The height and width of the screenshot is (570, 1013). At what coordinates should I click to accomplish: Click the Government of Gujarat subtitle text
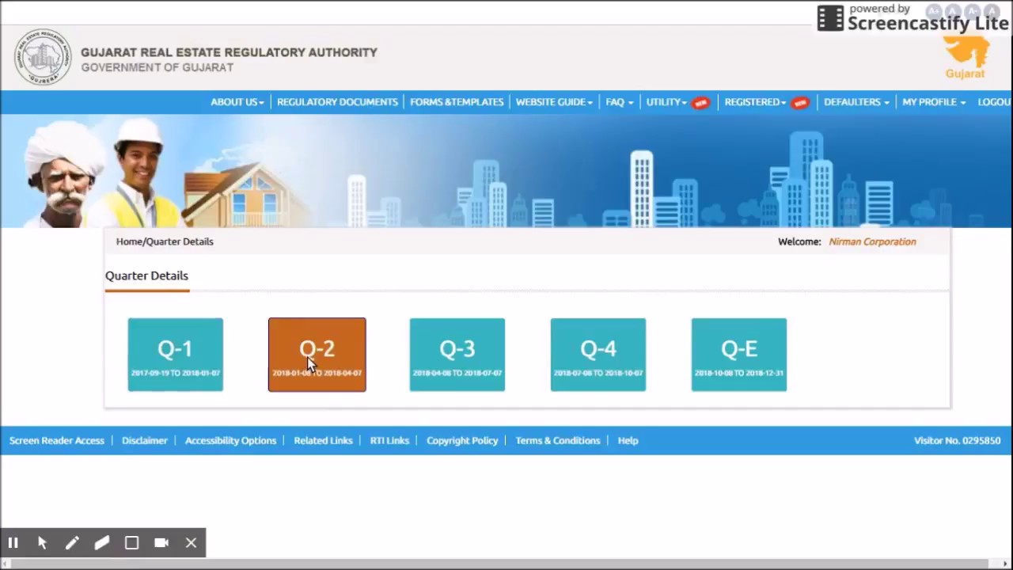(157, 67)
